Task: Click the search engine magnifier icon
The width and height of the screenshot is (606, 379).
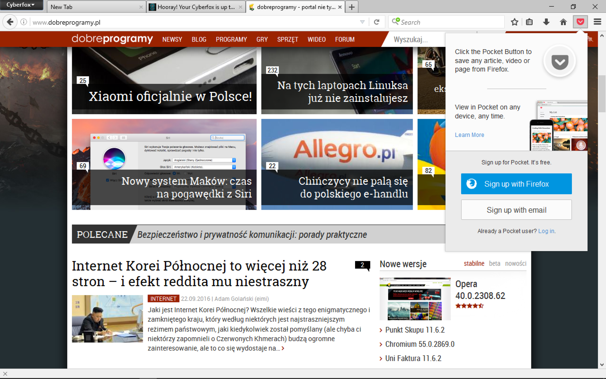Action: coord(396,22)
